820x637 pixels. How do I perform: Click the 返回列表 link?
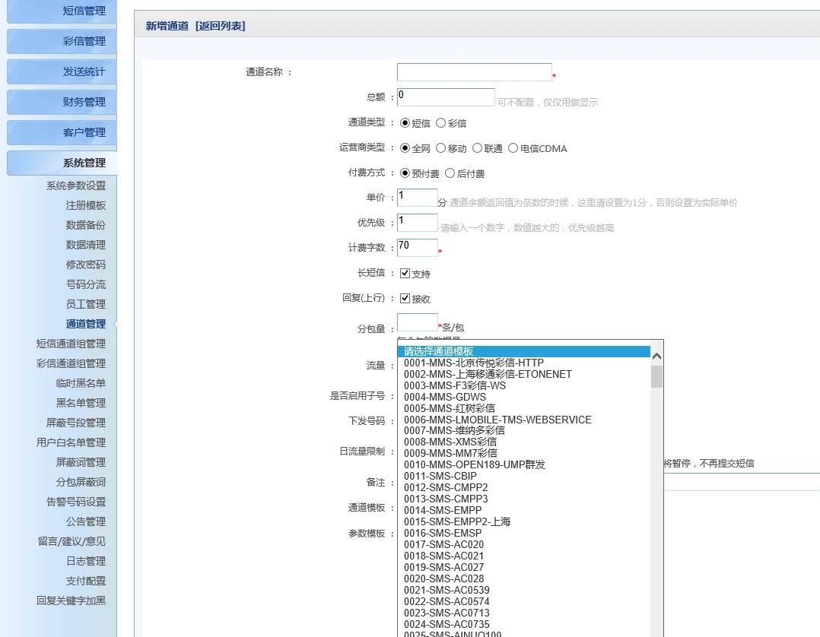220,26
